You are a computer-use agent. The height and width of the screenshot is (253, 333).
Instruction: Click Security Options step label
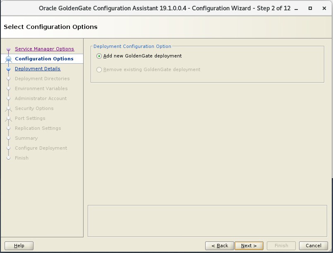tap(34, 108)
